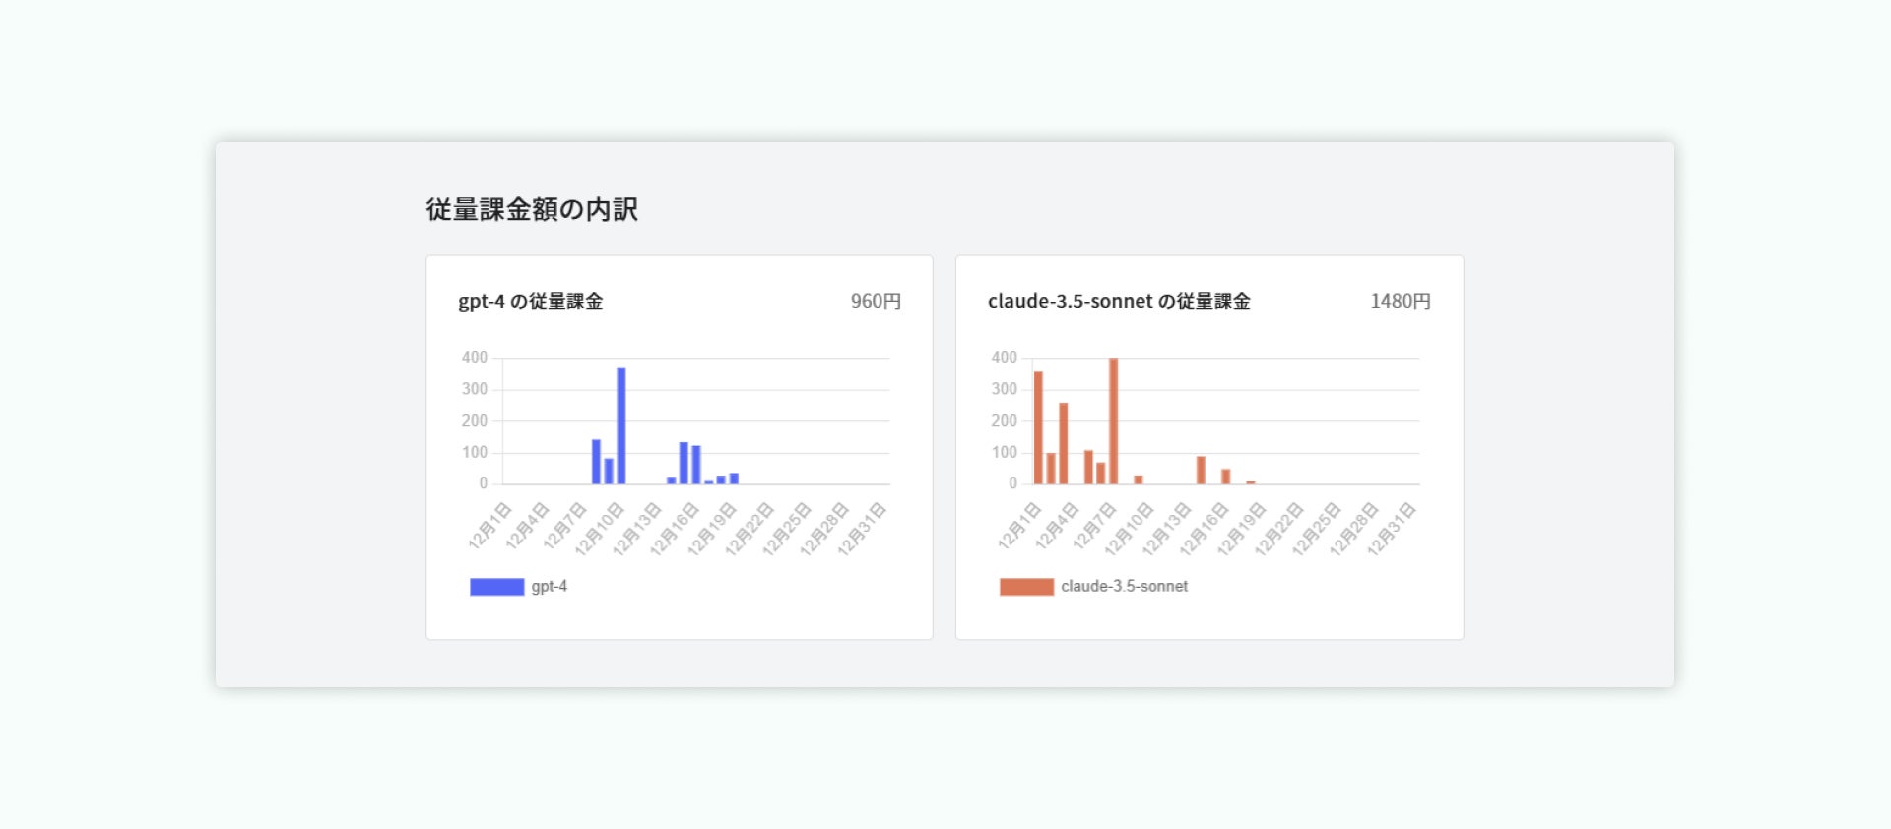Click the 200 y-axis value in claude chart
The width and height of the screenshot is (1891, 829).
click(x=1005, y=421)
